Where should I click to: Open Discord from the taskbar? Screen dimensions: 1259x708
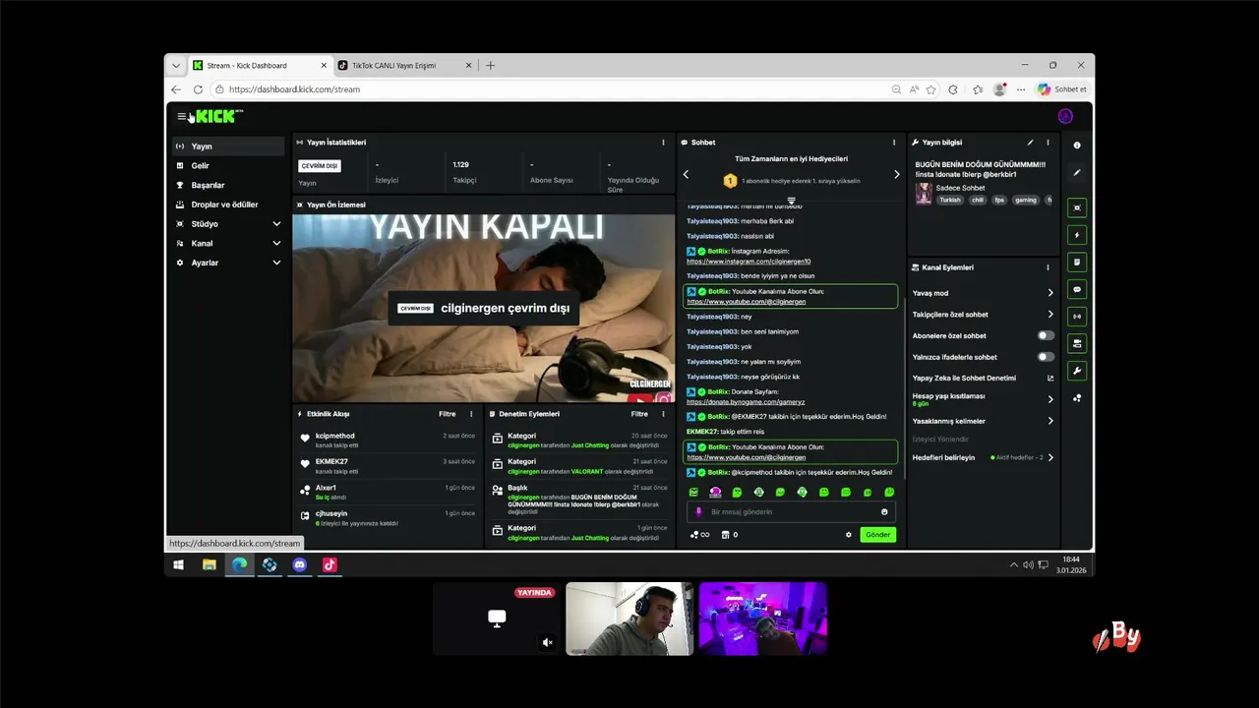300,564
